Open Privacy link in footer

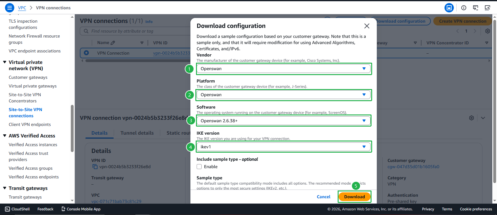click(x=428, y=209)
